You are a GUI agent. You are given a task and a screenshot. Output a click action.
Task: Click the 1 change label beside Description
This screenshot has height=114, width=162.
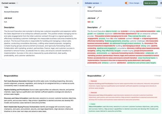158,27
